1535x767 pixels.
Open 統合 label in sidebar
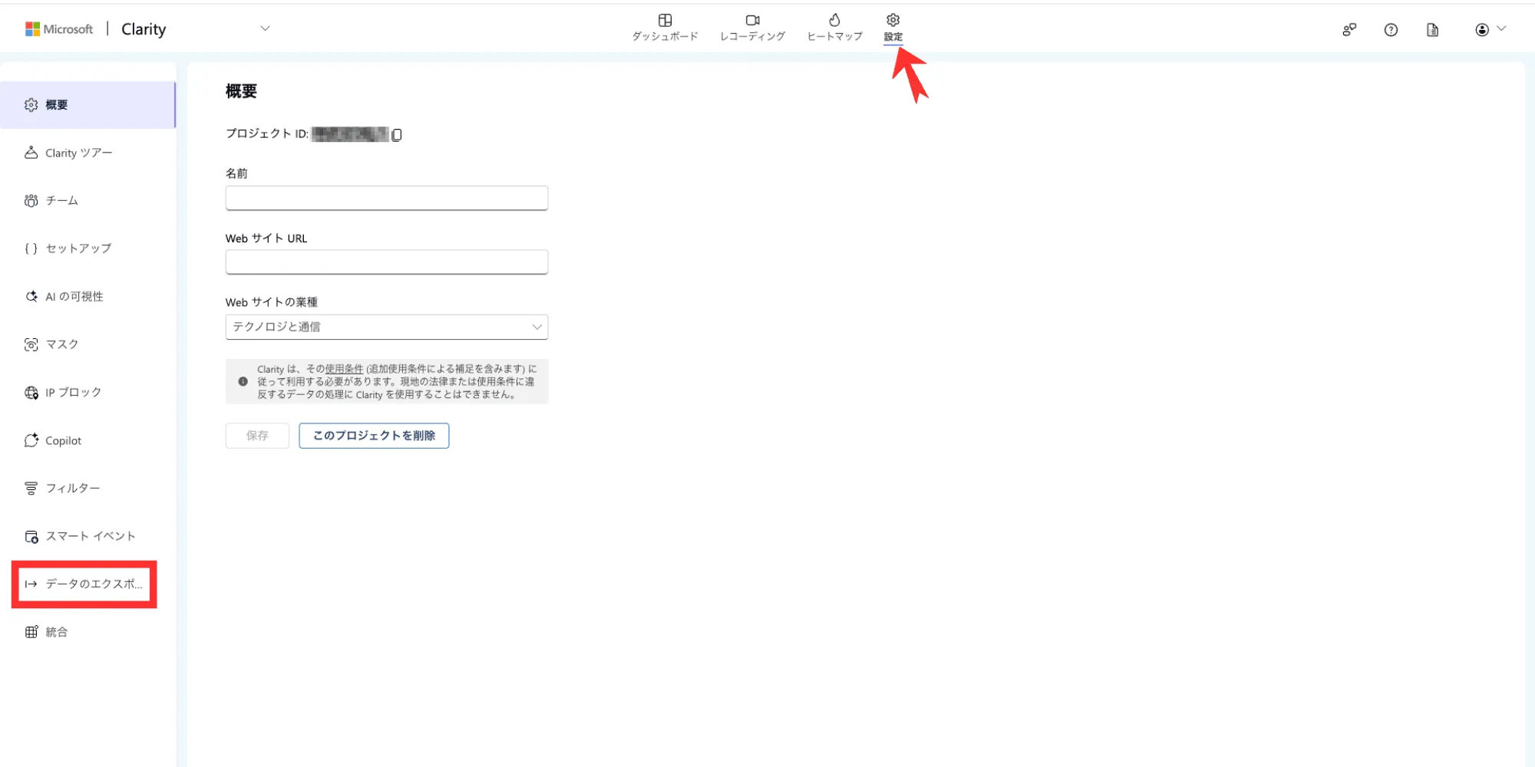click(57, 632)
